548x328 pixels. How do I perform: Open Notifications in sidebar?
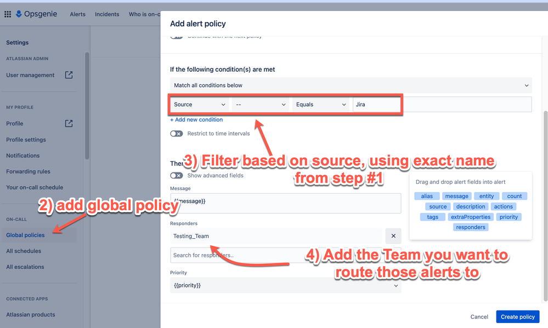22,156
